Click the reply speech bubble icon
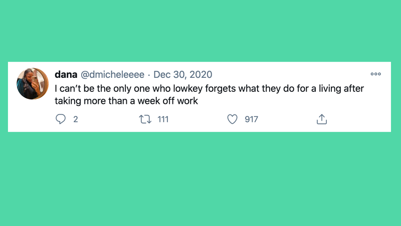The image size is (401, 226). point(61,119)
